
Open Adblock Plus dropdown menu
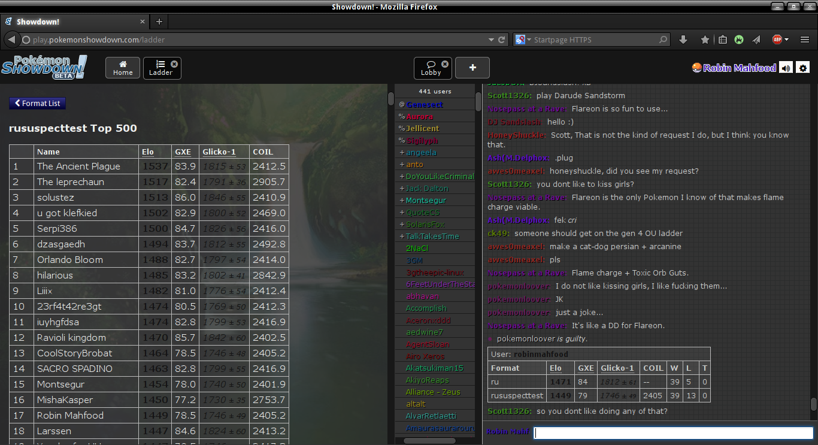786,40
